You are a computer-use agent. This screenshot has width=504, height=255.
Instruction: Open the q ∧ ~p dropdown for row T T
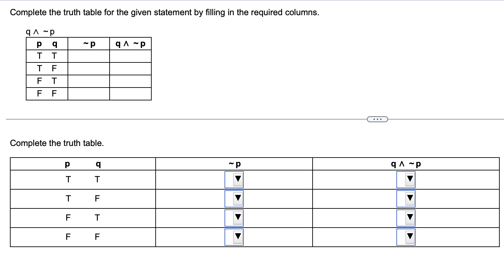(x=406, y=179)
